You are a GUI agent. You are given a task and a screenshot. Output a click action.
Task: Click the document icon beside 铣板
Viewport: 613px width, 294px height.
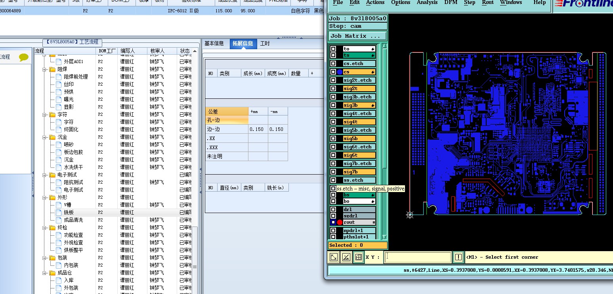pos(59,212)
